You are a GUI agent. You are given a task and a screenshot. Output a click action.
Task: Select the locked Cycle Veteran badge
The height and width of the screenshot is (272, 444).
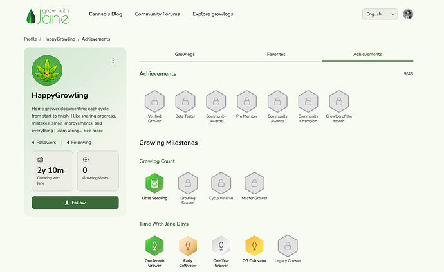pos(221,183)
